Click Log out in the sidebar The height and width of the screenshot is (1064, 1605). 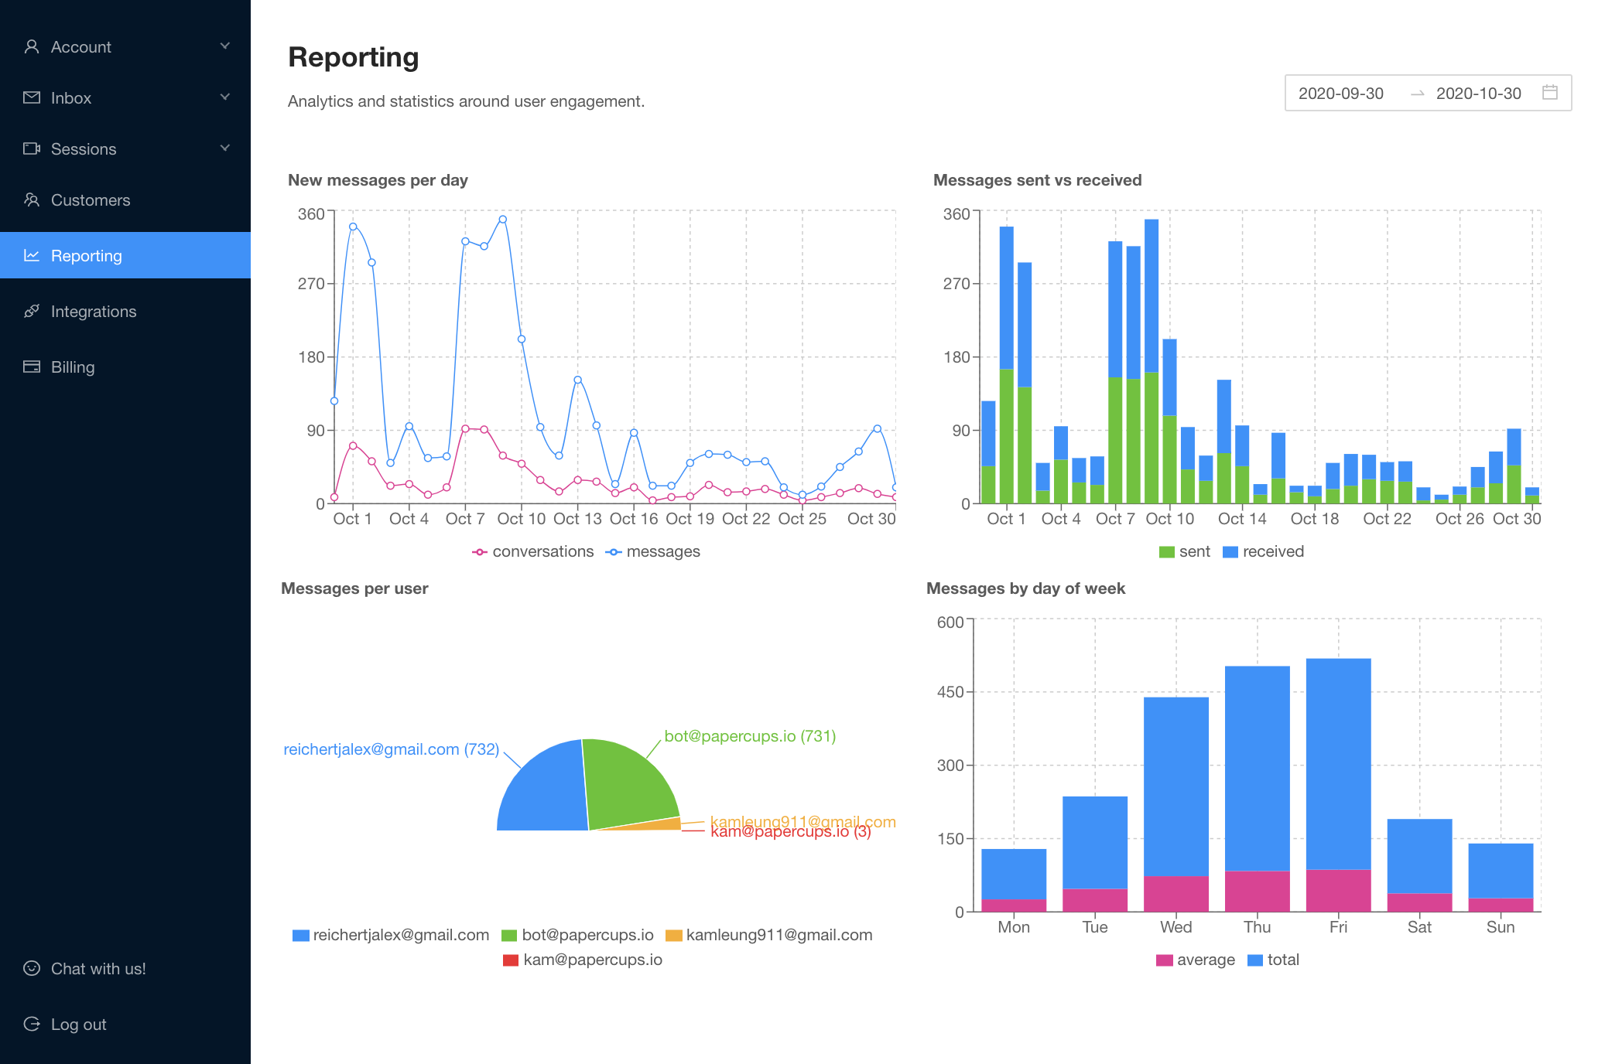click(x=78, y=1025)
